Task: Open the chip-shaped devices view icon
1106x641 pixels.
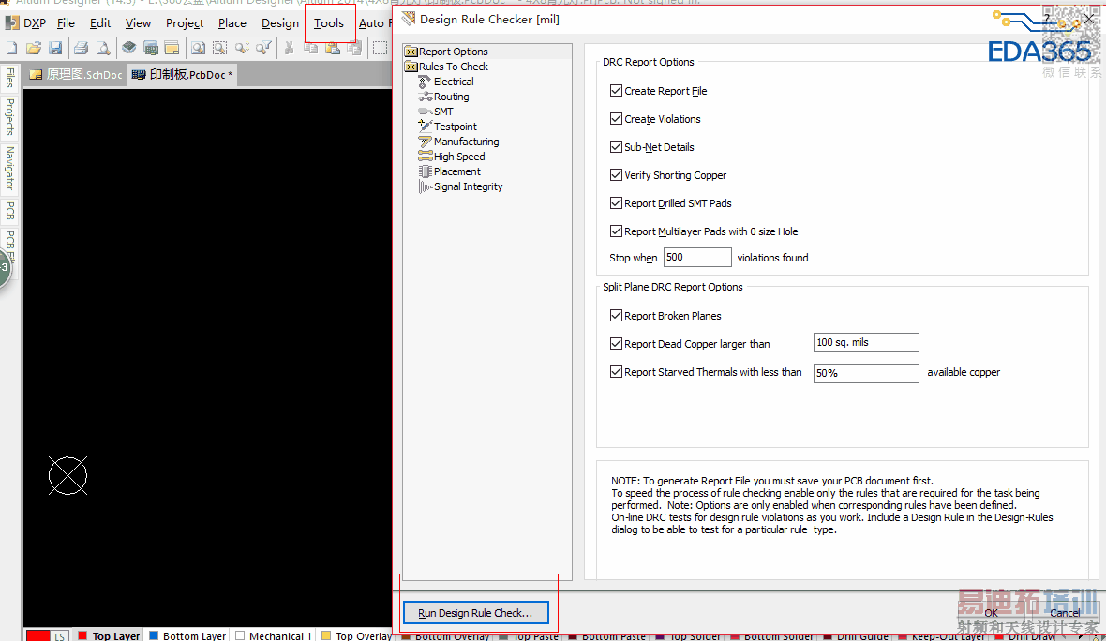Action: click(128, 48)
